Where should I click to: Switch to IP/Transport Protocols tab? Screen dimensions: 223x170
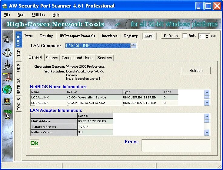[77, 36]
